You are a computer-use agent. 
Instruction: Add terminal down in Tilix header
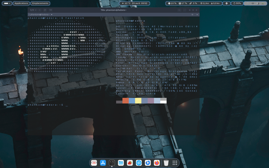(51, 10)
